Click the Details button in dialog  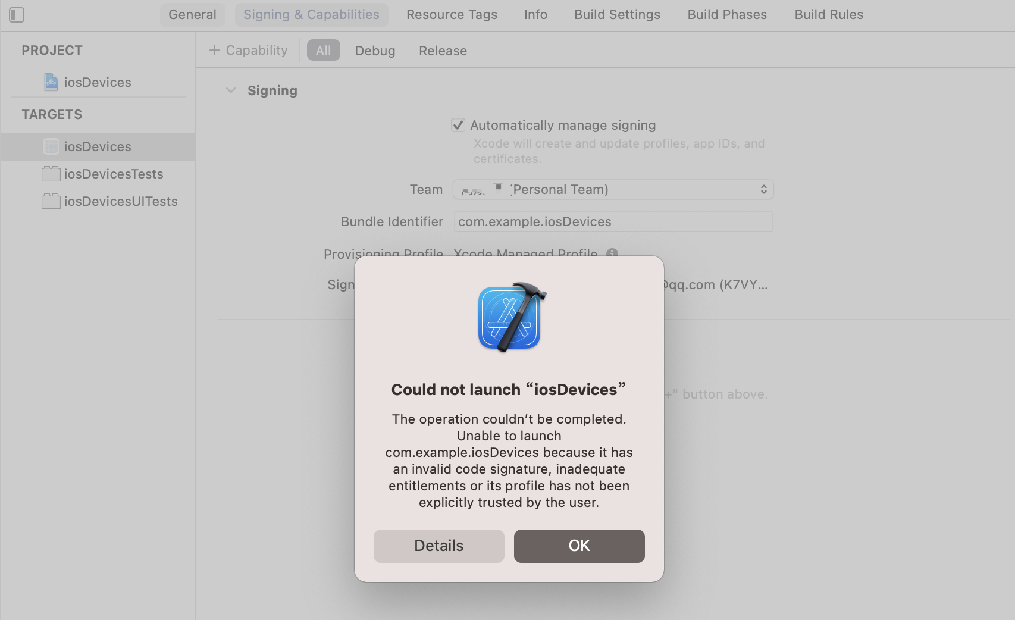pos(439,546)
